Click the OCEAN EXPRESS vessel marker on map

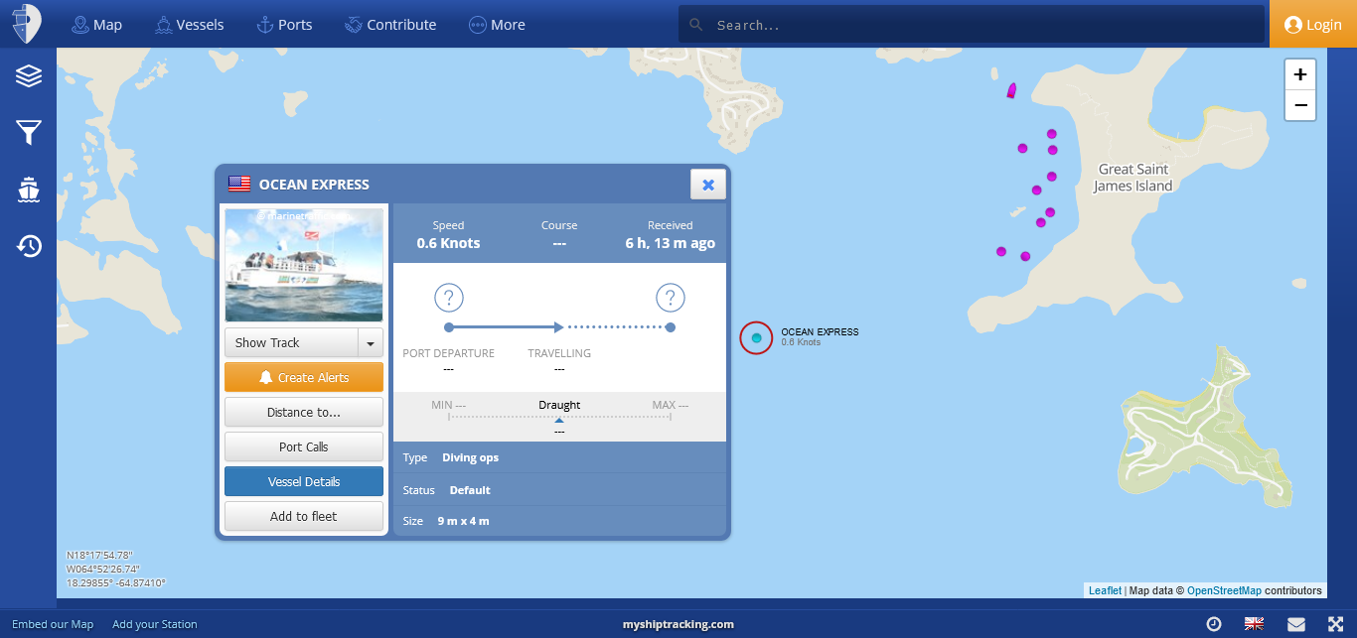pos(756,338)
